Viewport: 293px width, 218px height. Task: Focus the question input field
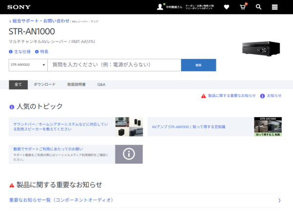(114, 65)
